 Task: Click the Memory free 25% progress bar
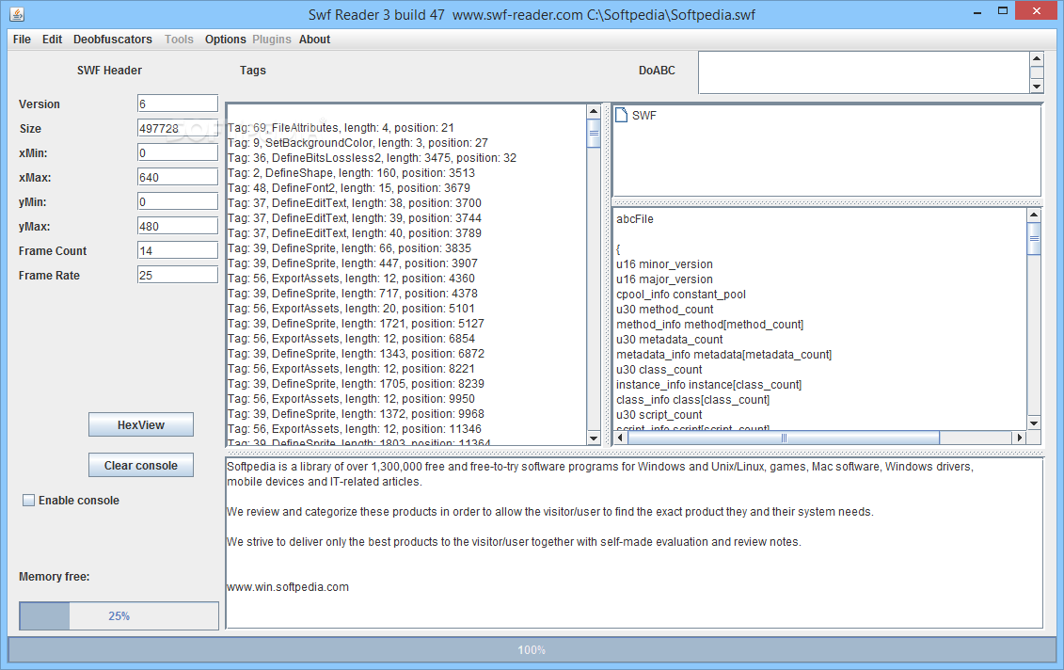[119, 615]
